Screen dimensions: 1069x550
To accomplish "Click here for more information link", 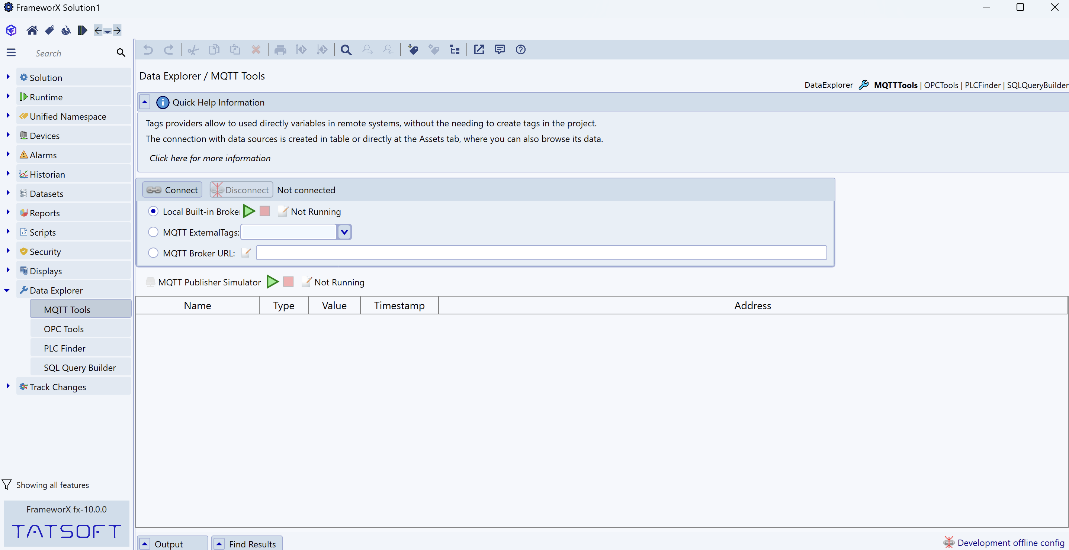I will 210,158.
